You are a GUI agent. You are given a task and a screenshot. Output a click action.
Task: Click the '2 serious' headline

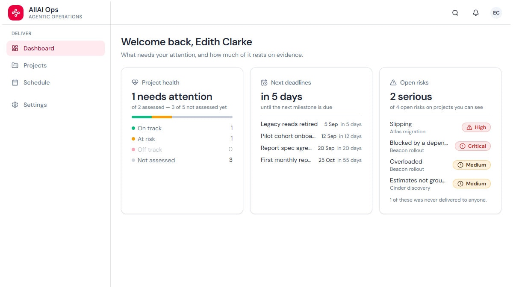click(411, 97)
